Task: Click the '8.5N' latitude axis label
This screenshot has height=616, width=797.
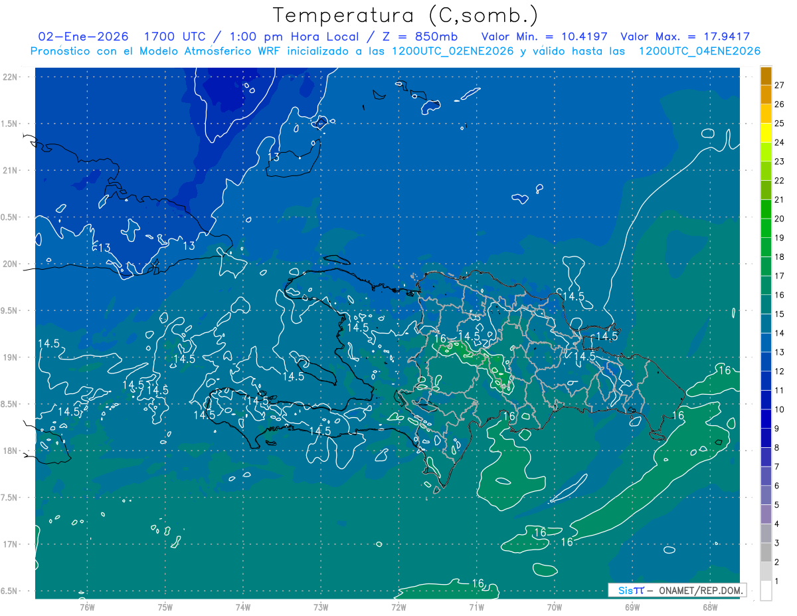Action: pyautogui.click(x=10, y=404)
